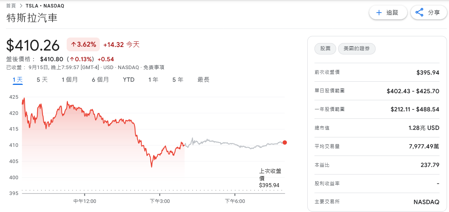
Task: Open the 免責事項 disclaimer link
Action: tap(154, 68)
